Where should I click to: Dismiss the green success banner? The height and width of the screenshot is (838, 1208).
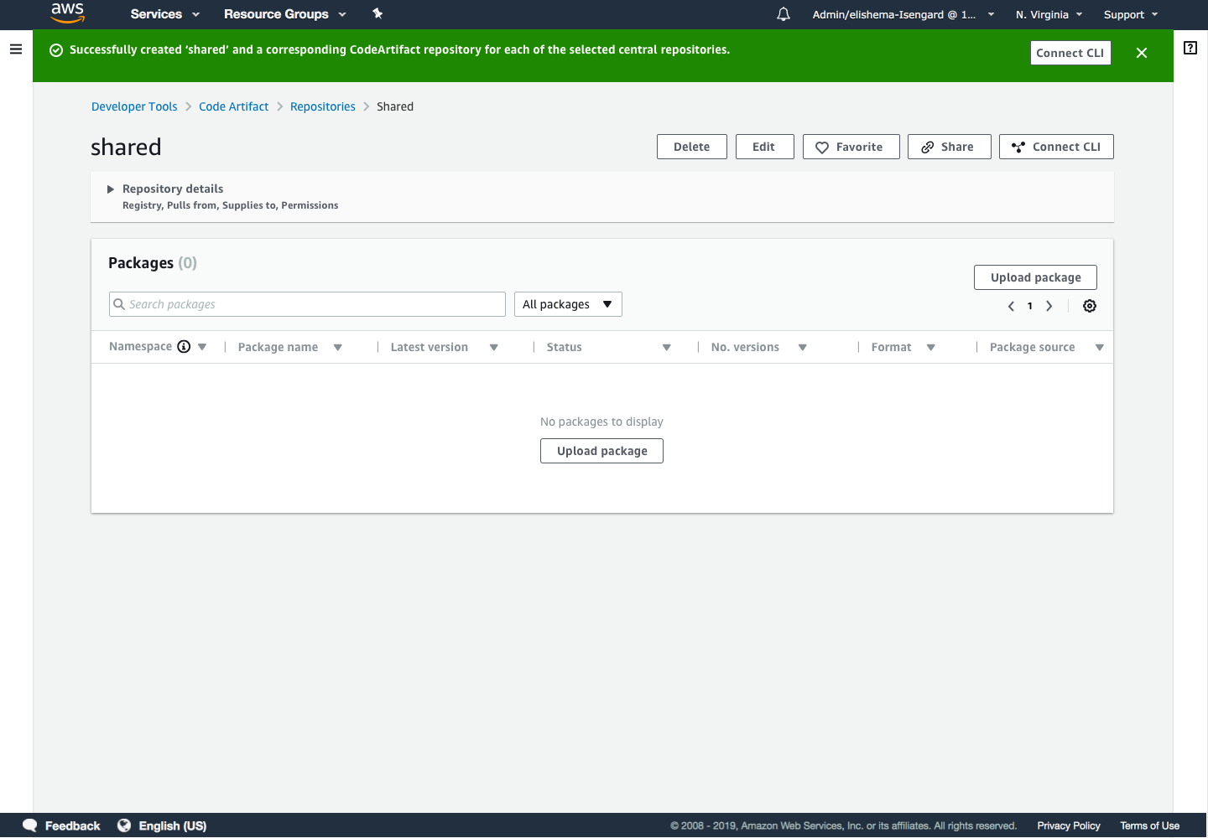(x=1142, y=53)
